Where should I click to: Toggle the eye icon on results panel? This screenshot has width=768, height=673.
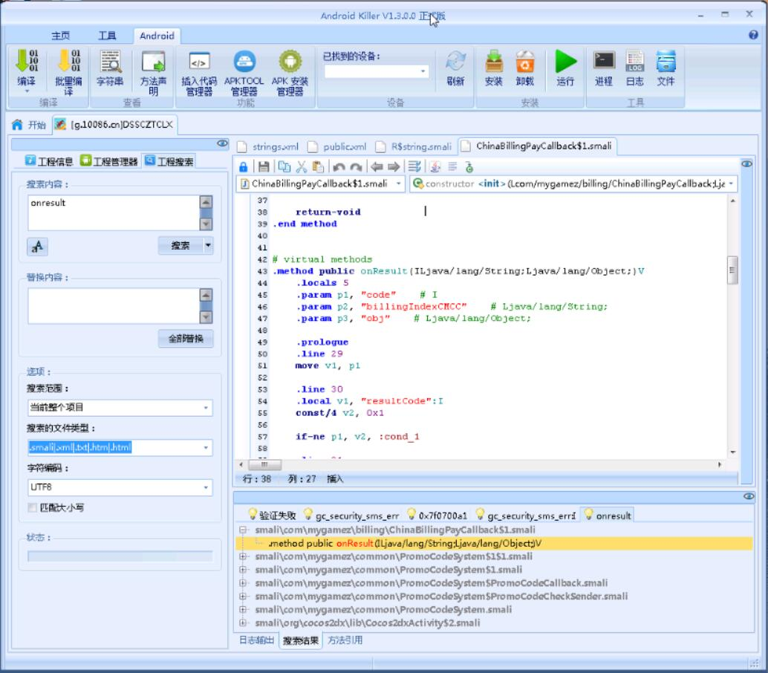click(x=749, y=496)
